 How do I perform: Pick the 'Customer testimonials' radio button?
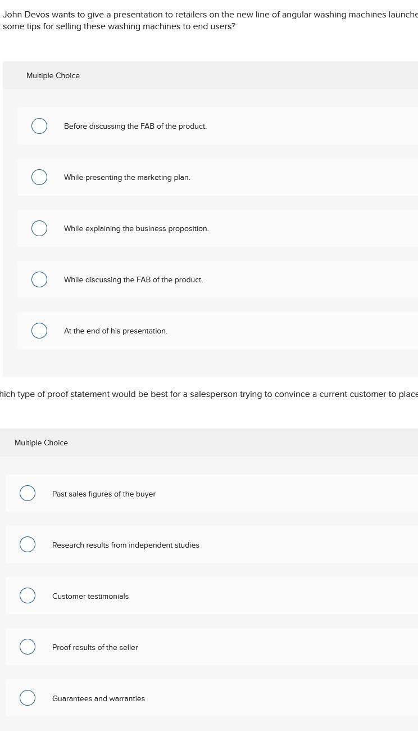click(28, 595)
